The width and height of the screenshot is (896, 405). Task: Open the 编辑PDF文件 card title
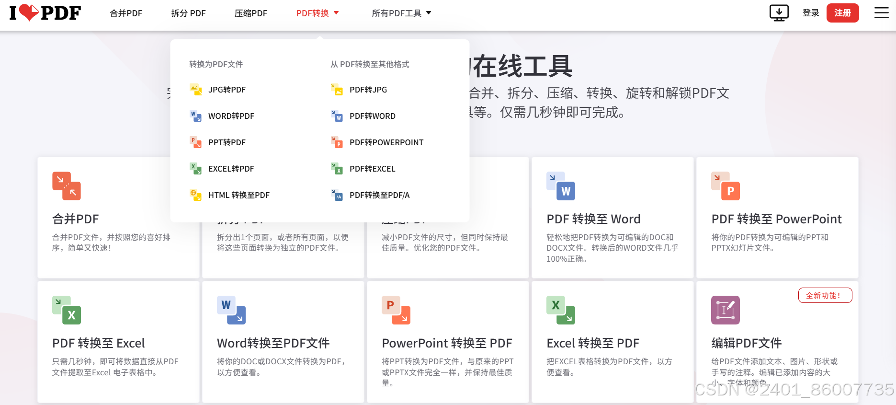746,343
